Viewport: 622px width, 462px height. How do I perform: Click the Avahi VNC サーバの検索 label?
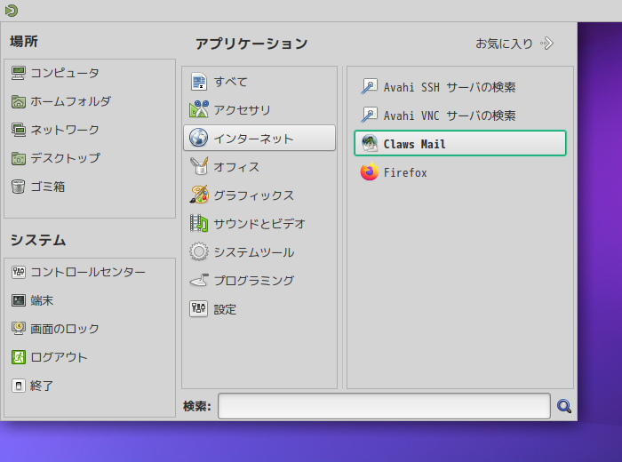click(450, 115)
